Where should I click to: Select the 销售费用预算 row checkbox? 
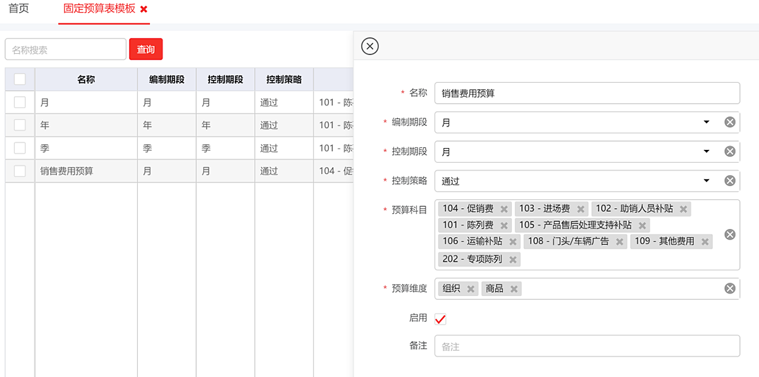(x=20, y=171)
